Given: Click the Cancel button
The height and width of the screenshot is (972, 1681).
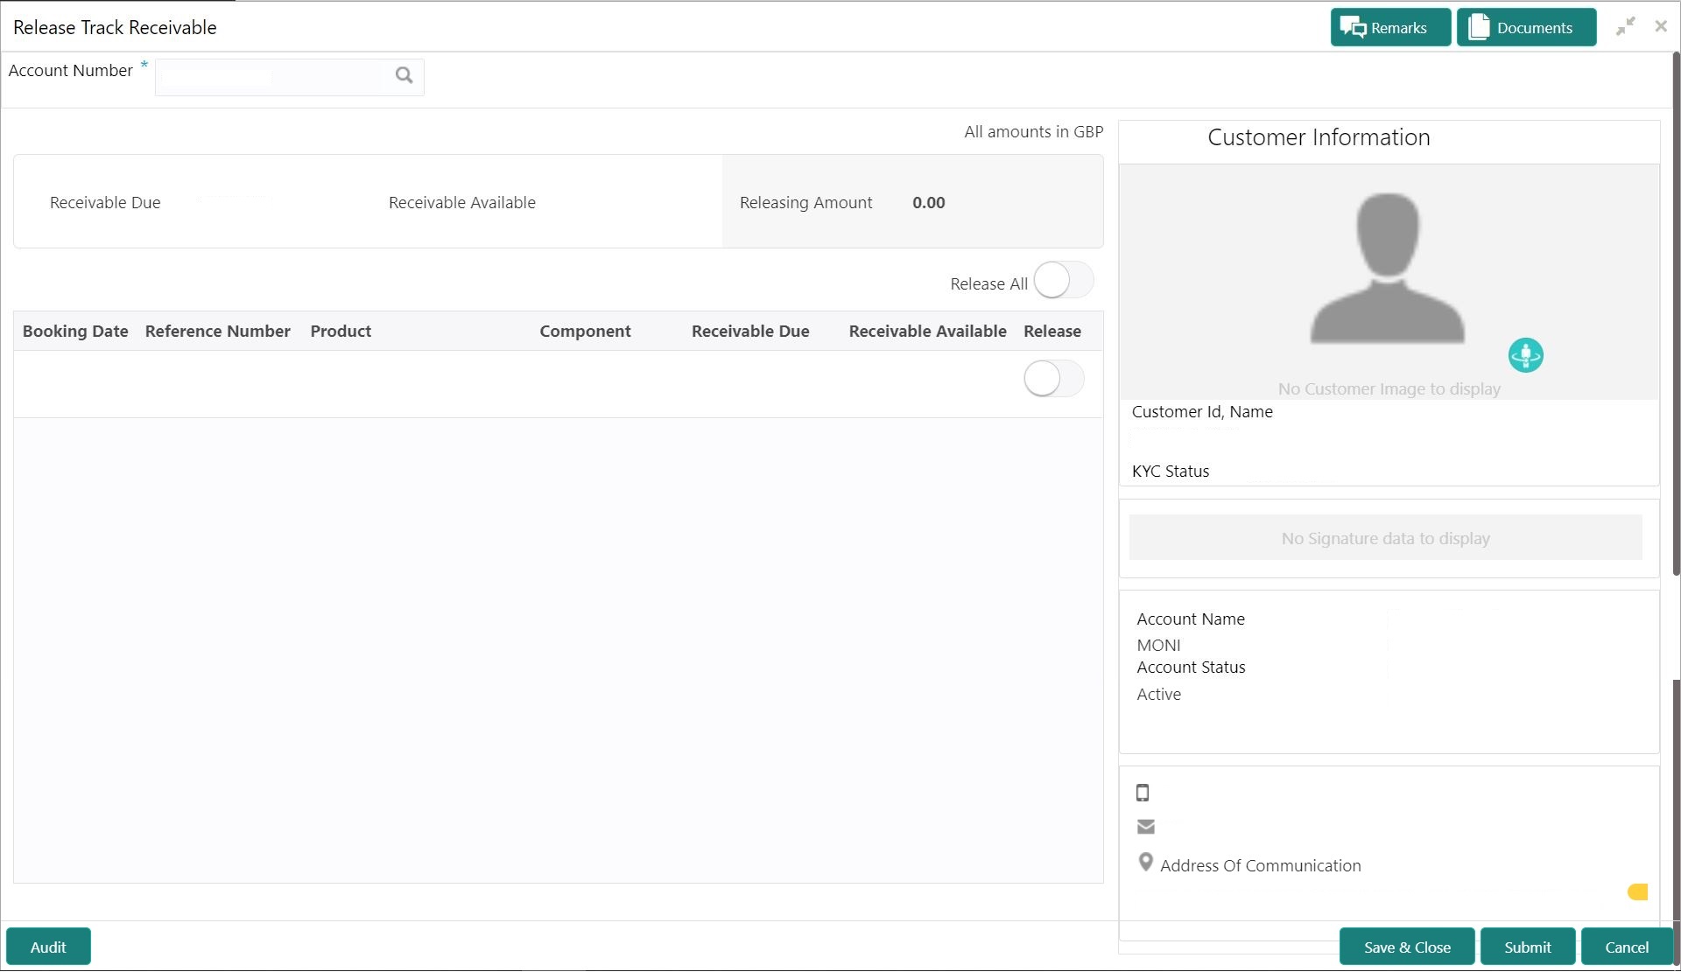Looking at the screenshot, I should (1626, 947).
